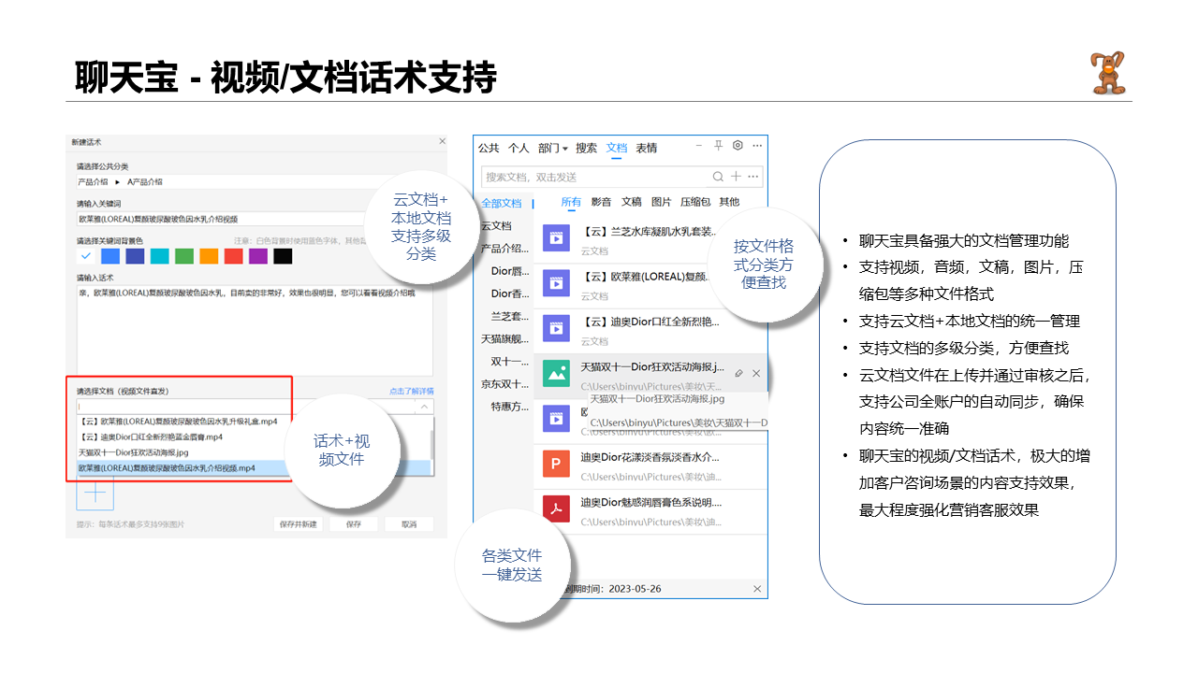Switch to the 表情 tab
The image size is (1198, 673).
[646, 147]
